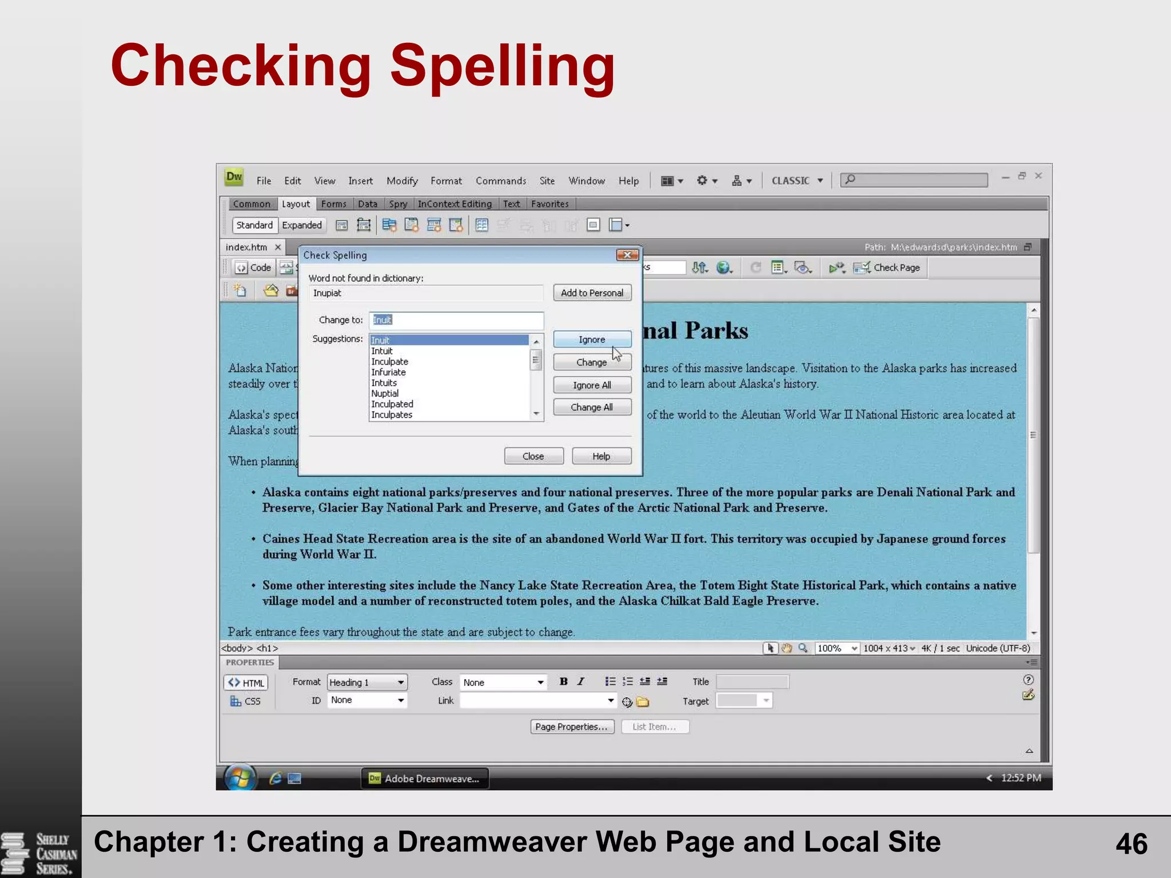Click the Insert Table icon
The image size is (1171, 878).
(482, 225)
